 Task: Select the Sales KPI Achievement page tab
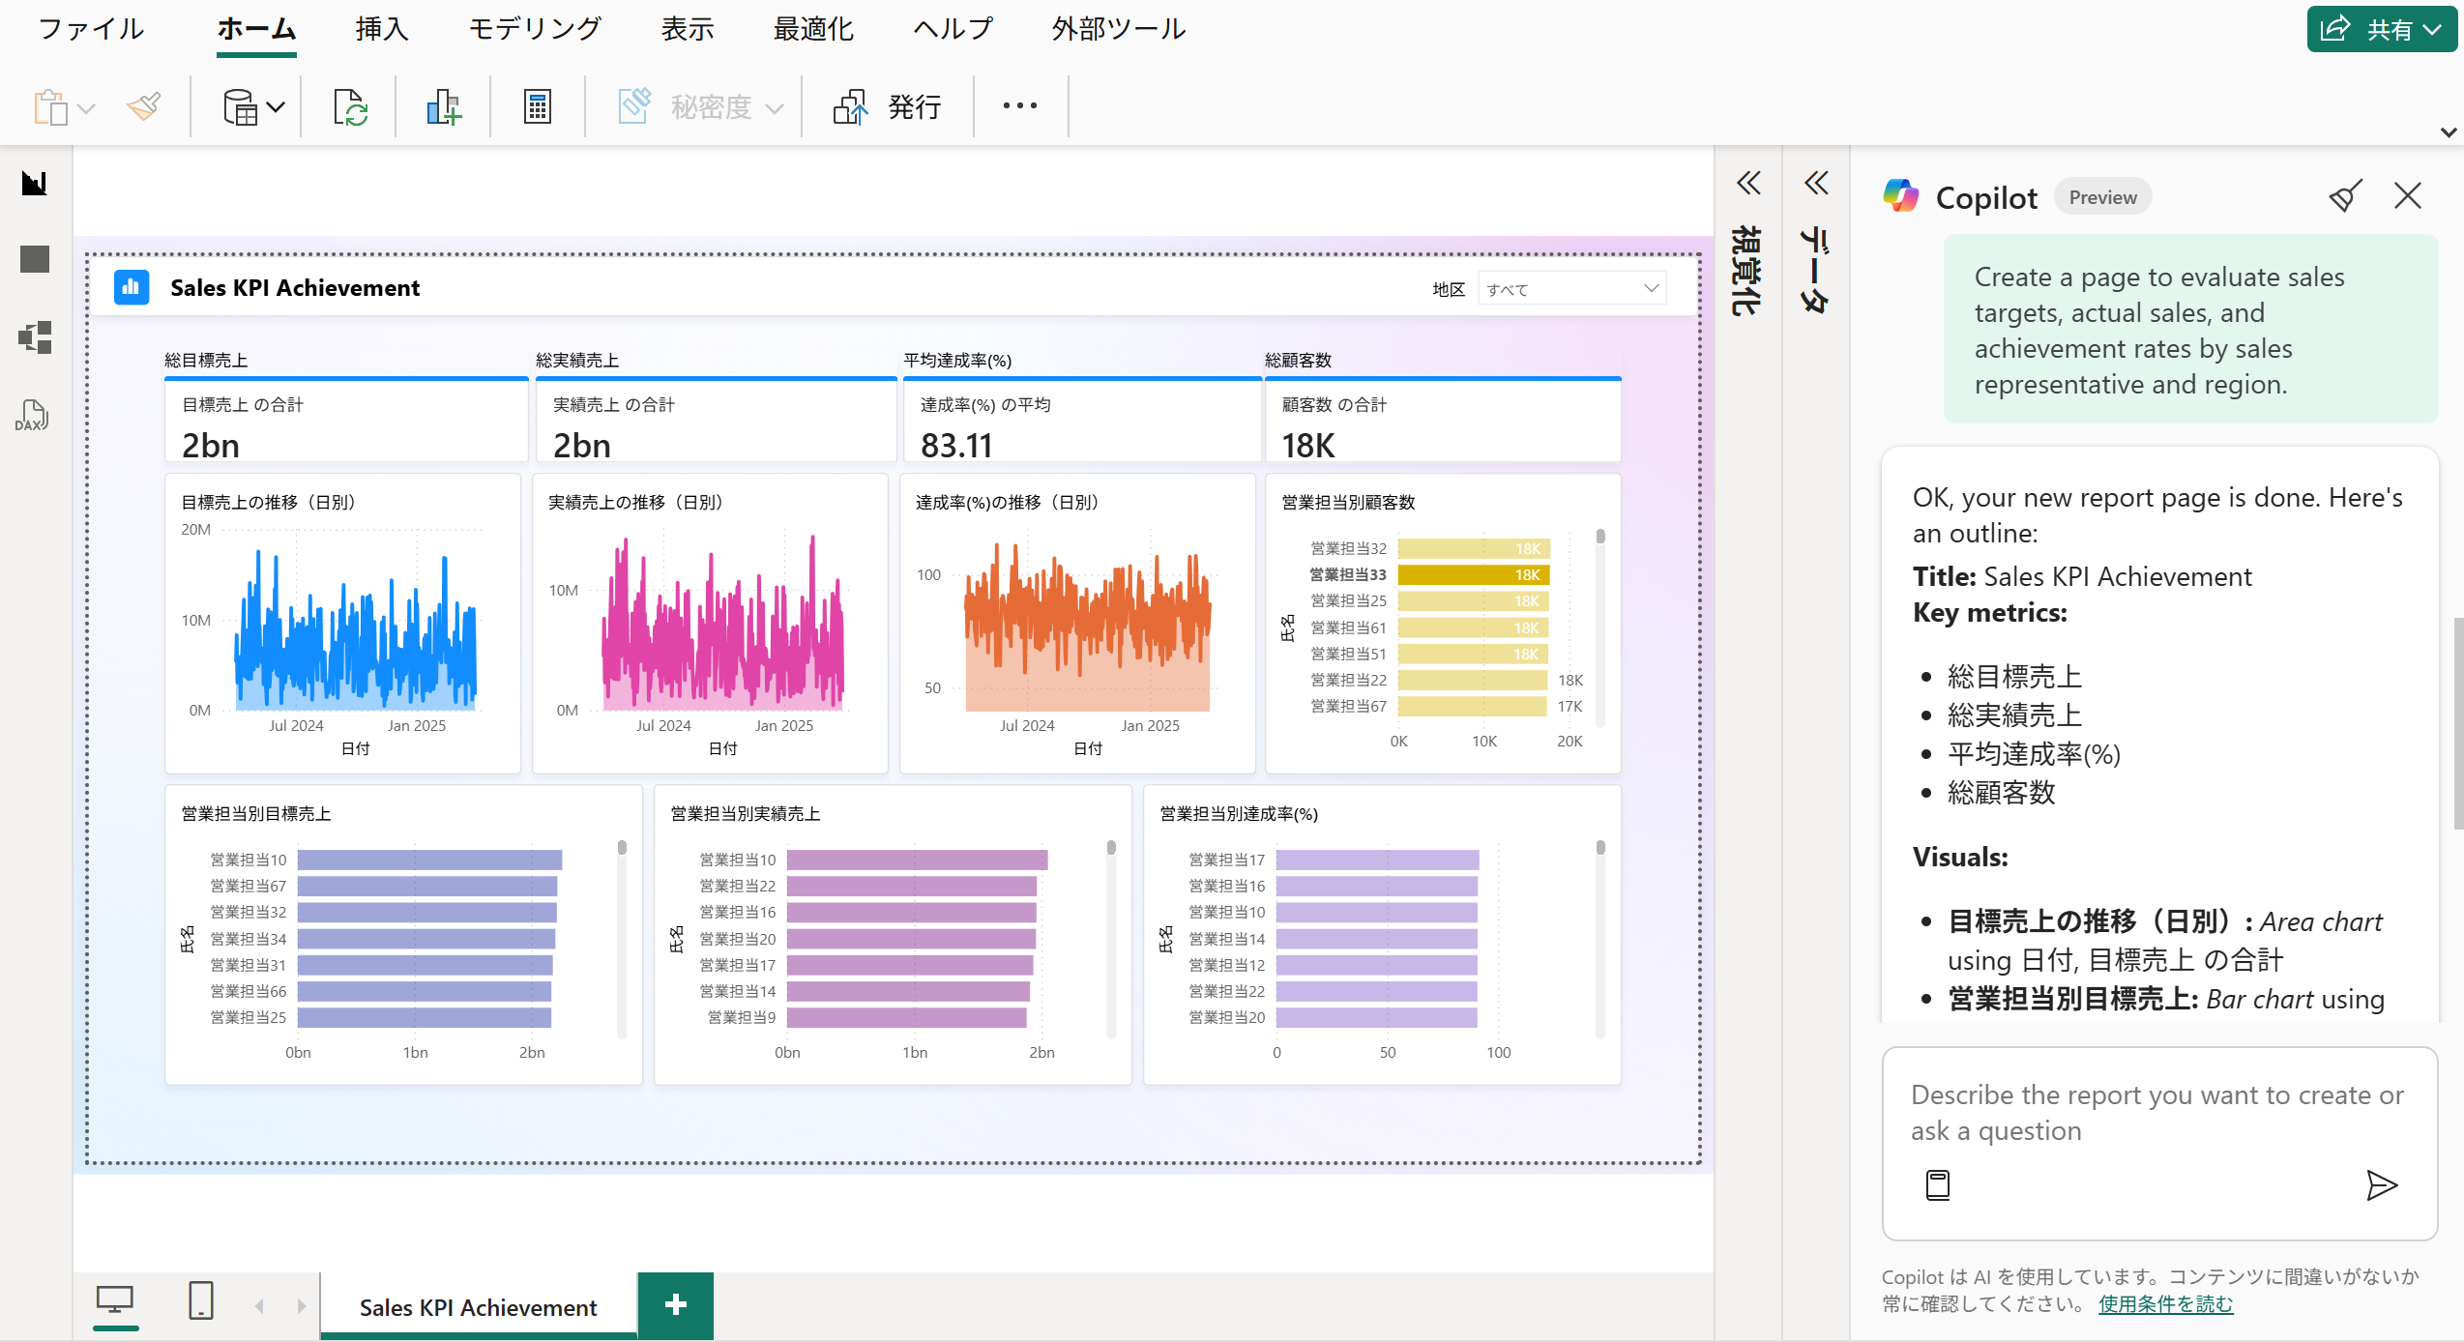(x=478, y=1307)
